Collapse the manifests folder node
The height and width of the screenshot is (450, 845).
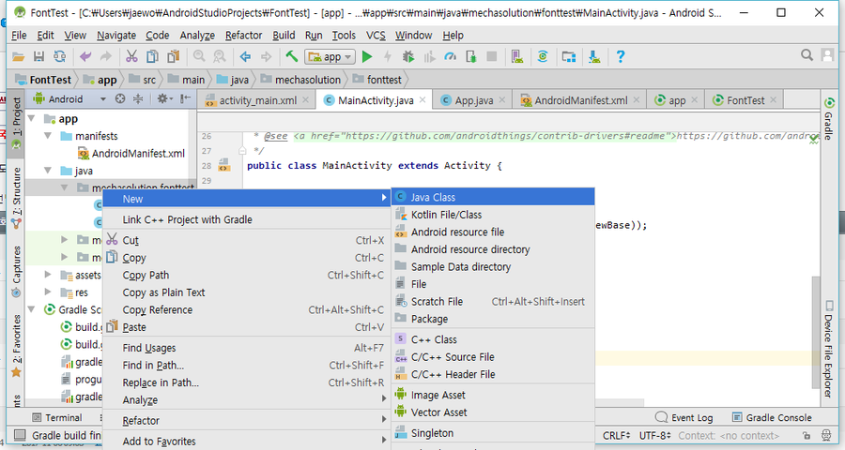[x=49, y=136]
